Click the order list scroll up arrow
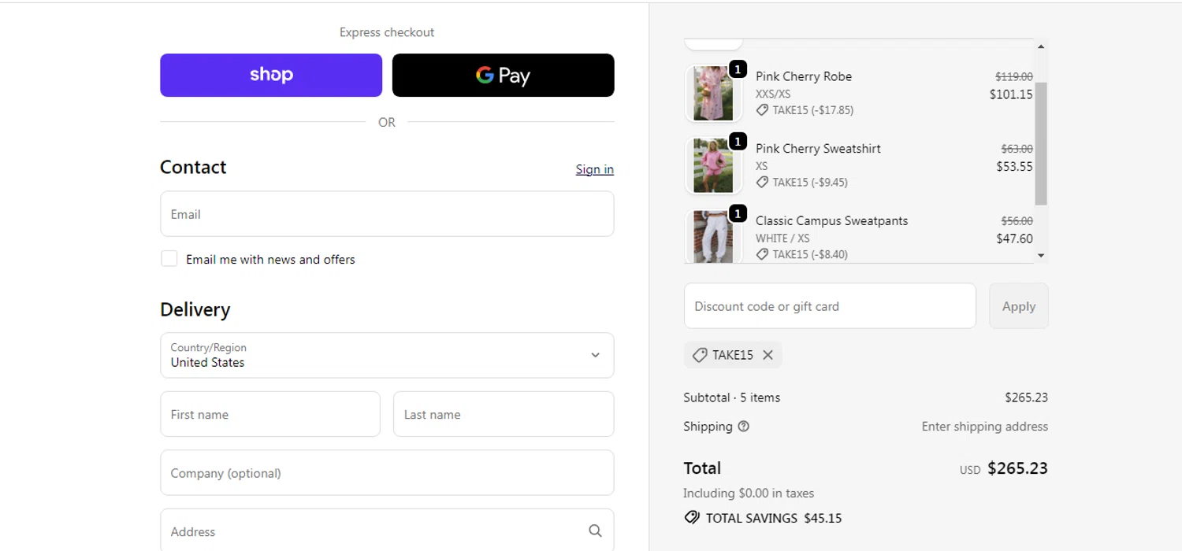Image resolution: width=1182 pixels, height=551 pixels. click(x=1041, y=46)
